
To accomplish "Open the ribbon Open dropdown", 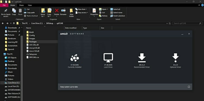I will point(103,9).
